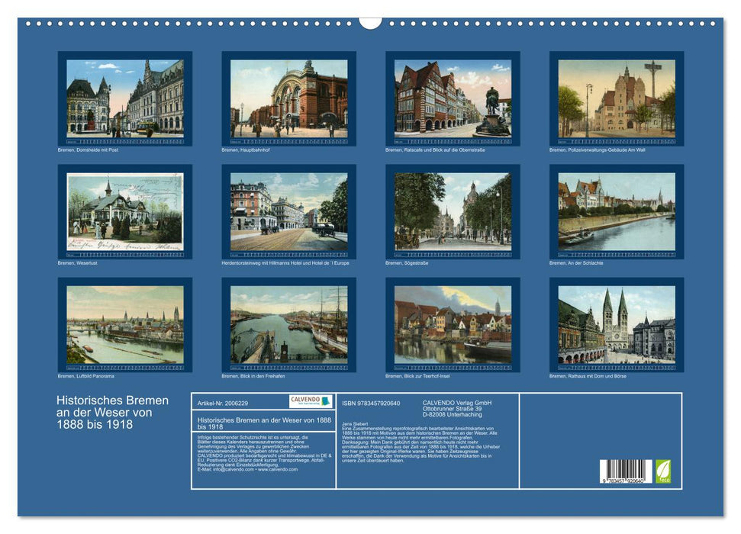Click the title Historisches Bremen an der Weser

pos(112,410)
